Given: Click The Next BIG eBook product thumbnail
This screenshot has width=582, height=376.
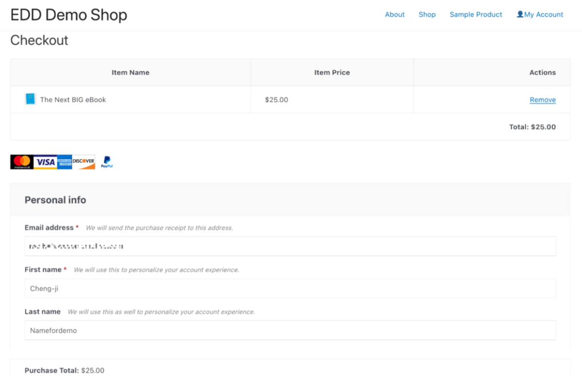Looking at the screenshot, I should pyautogui.click(x=30, y=99).
